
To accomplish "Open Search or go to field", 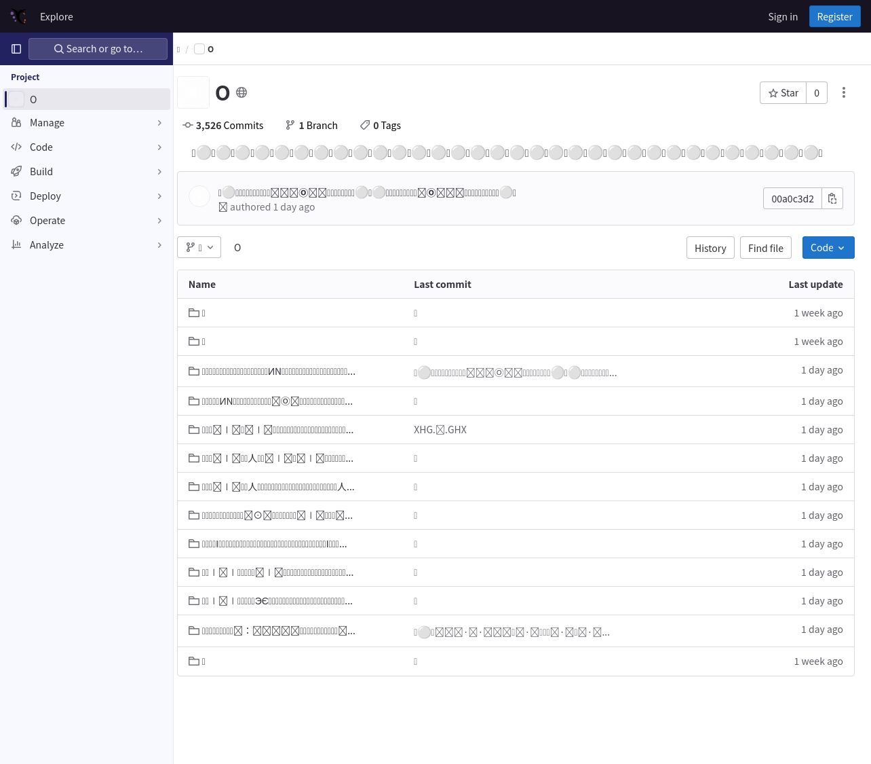I will tap(98, 49).
